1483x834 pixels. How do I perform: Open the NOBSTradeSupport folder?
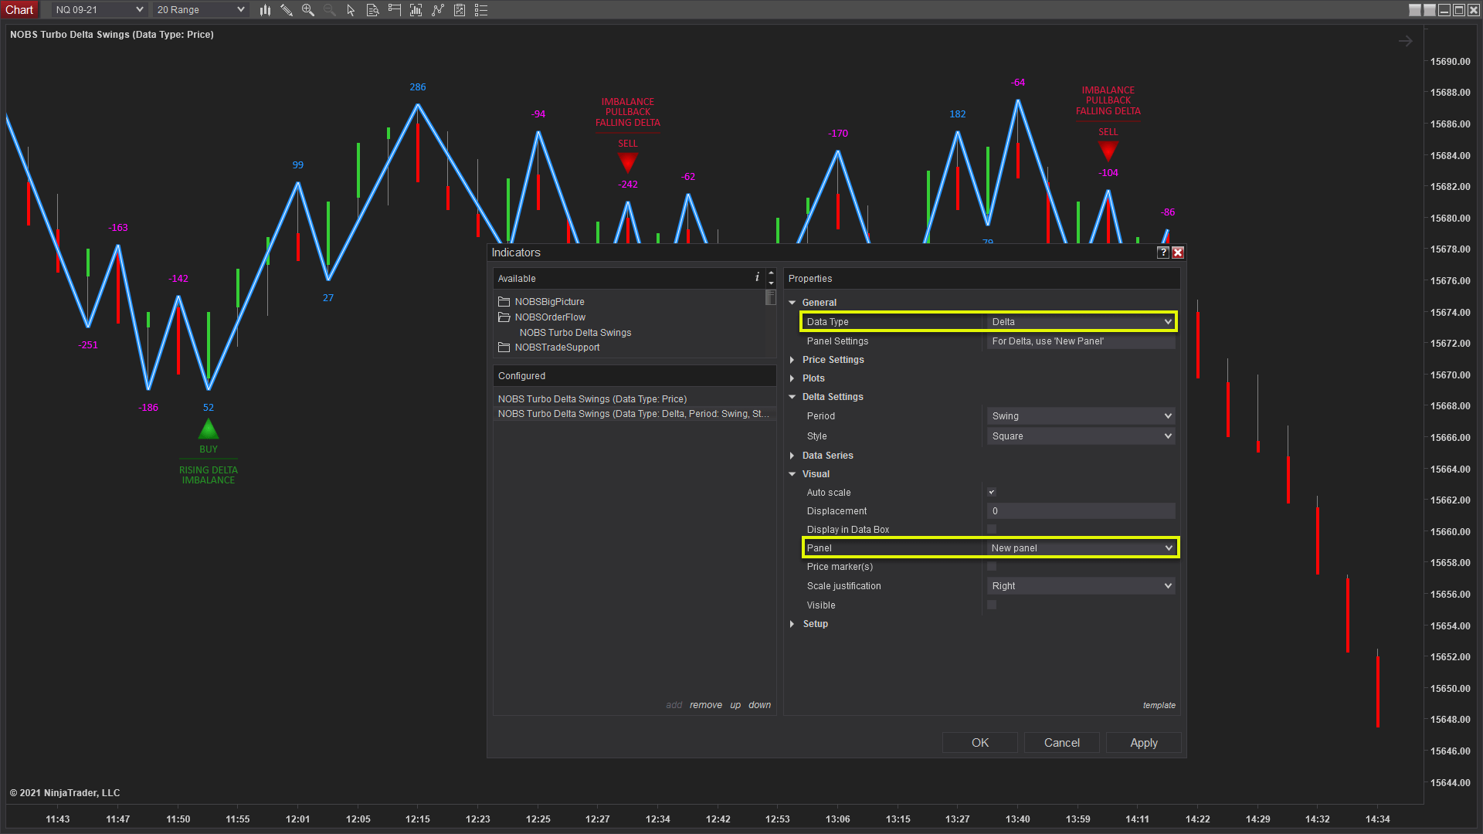click(549, 347)
